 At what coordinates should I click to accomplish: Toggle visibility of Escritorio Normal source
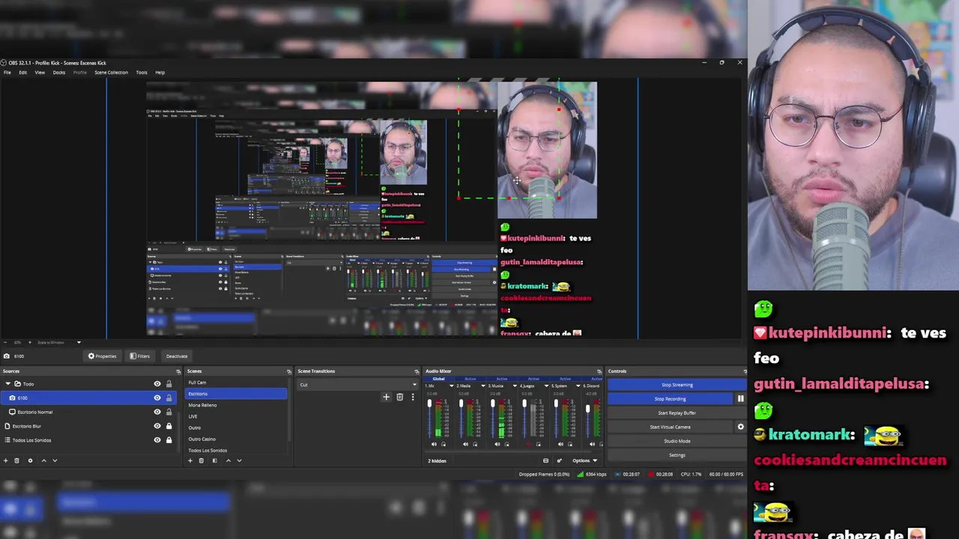(x=157, y=412)
